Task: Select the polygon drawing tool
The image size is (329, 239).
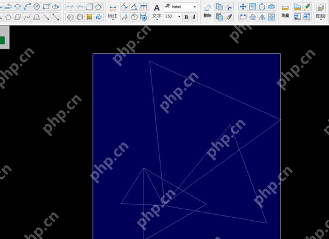Action: coord(8,17)
